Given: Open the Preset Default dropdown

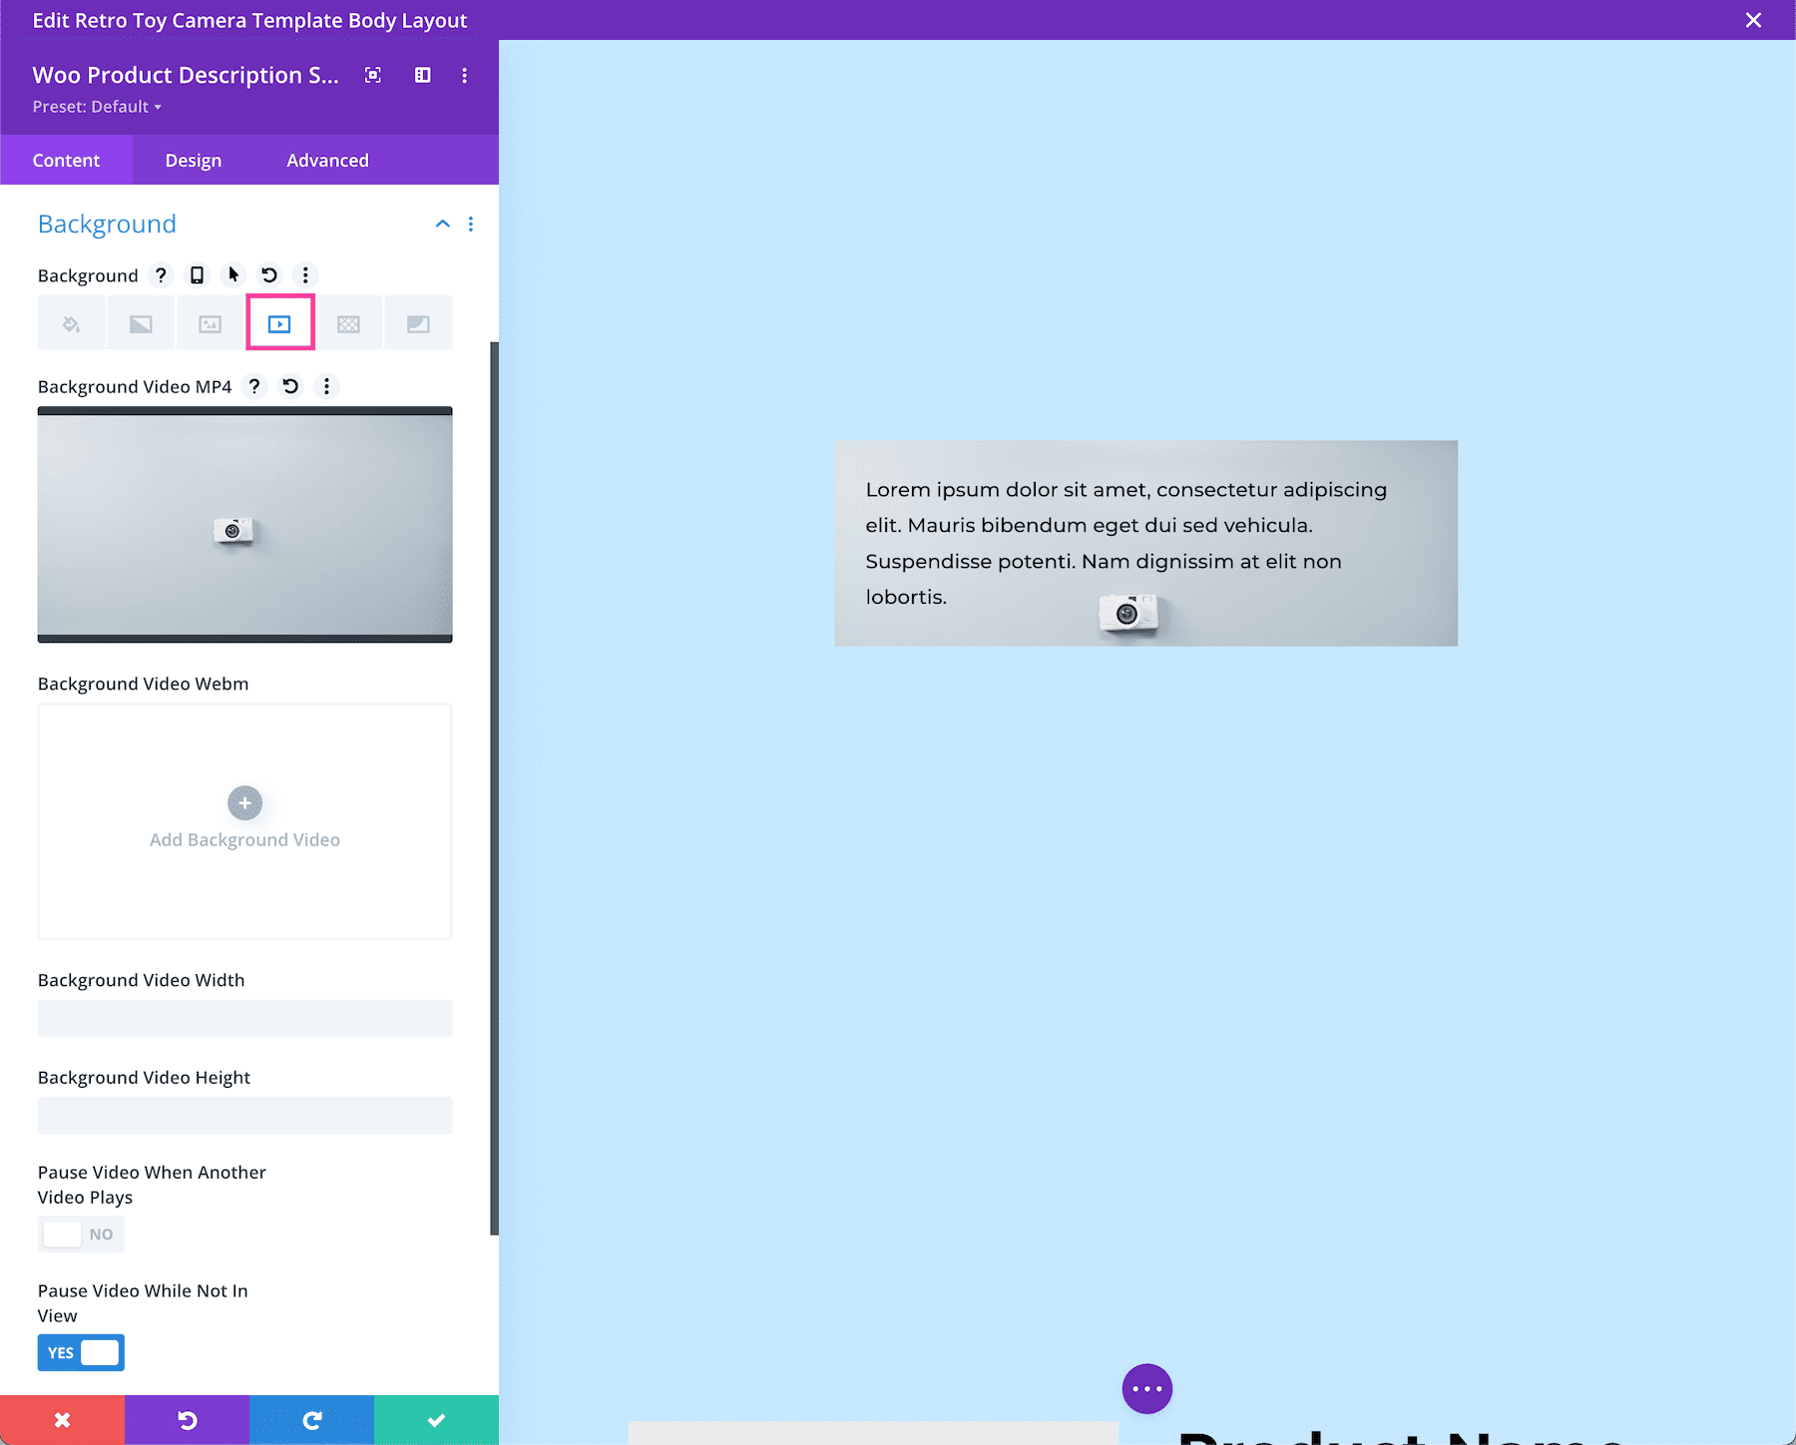Looking at the screenshot, I should click(97, 107).
